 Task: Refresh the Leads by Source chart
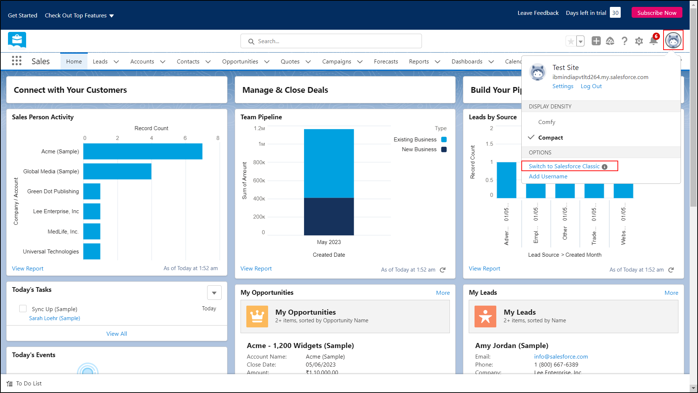671,270
